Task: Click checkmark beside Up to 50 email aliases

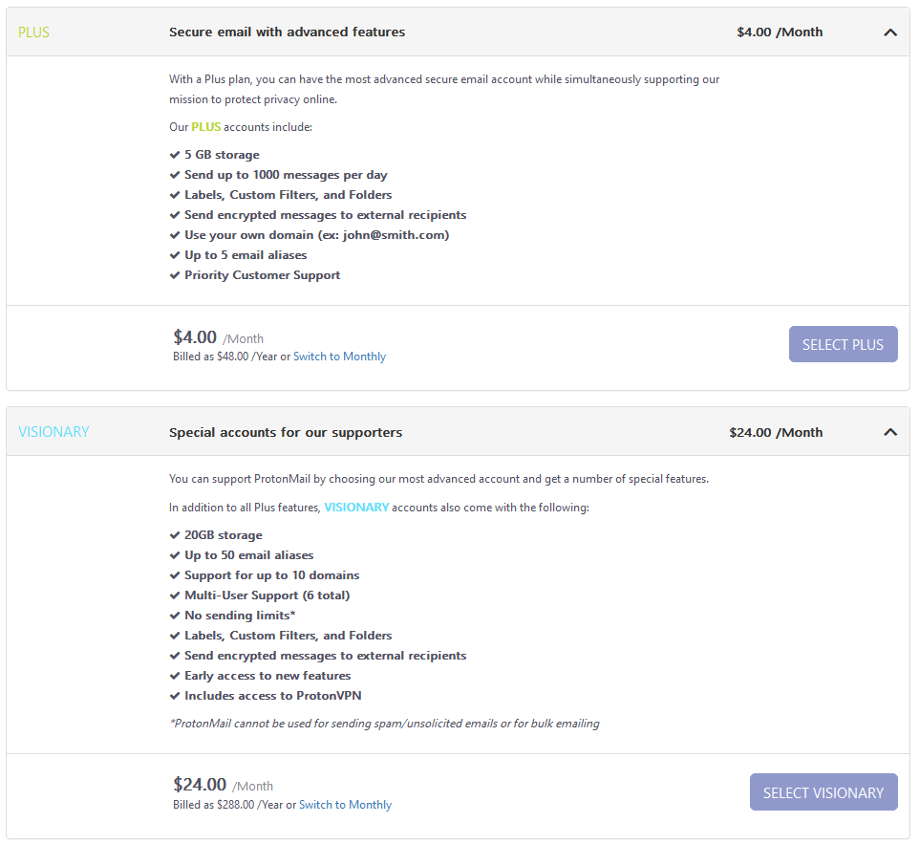Action: [x=175, y=554]
